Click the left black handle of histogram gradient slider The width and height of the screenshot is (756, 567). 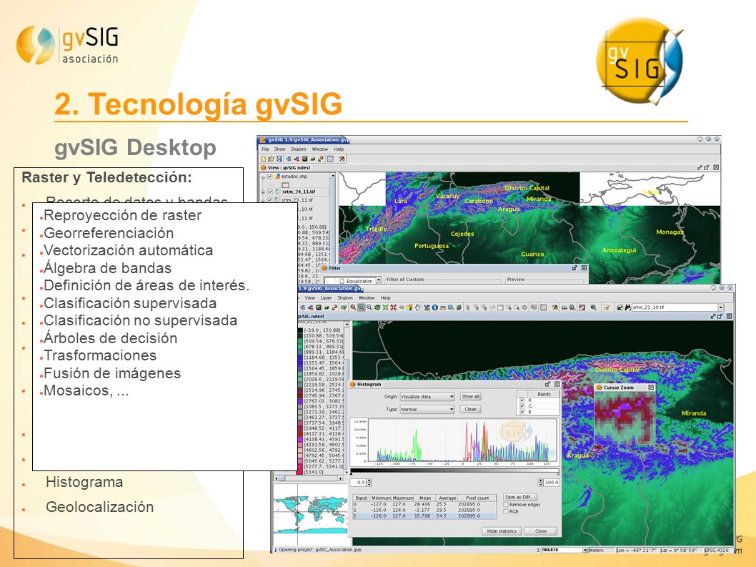[351, 473]
